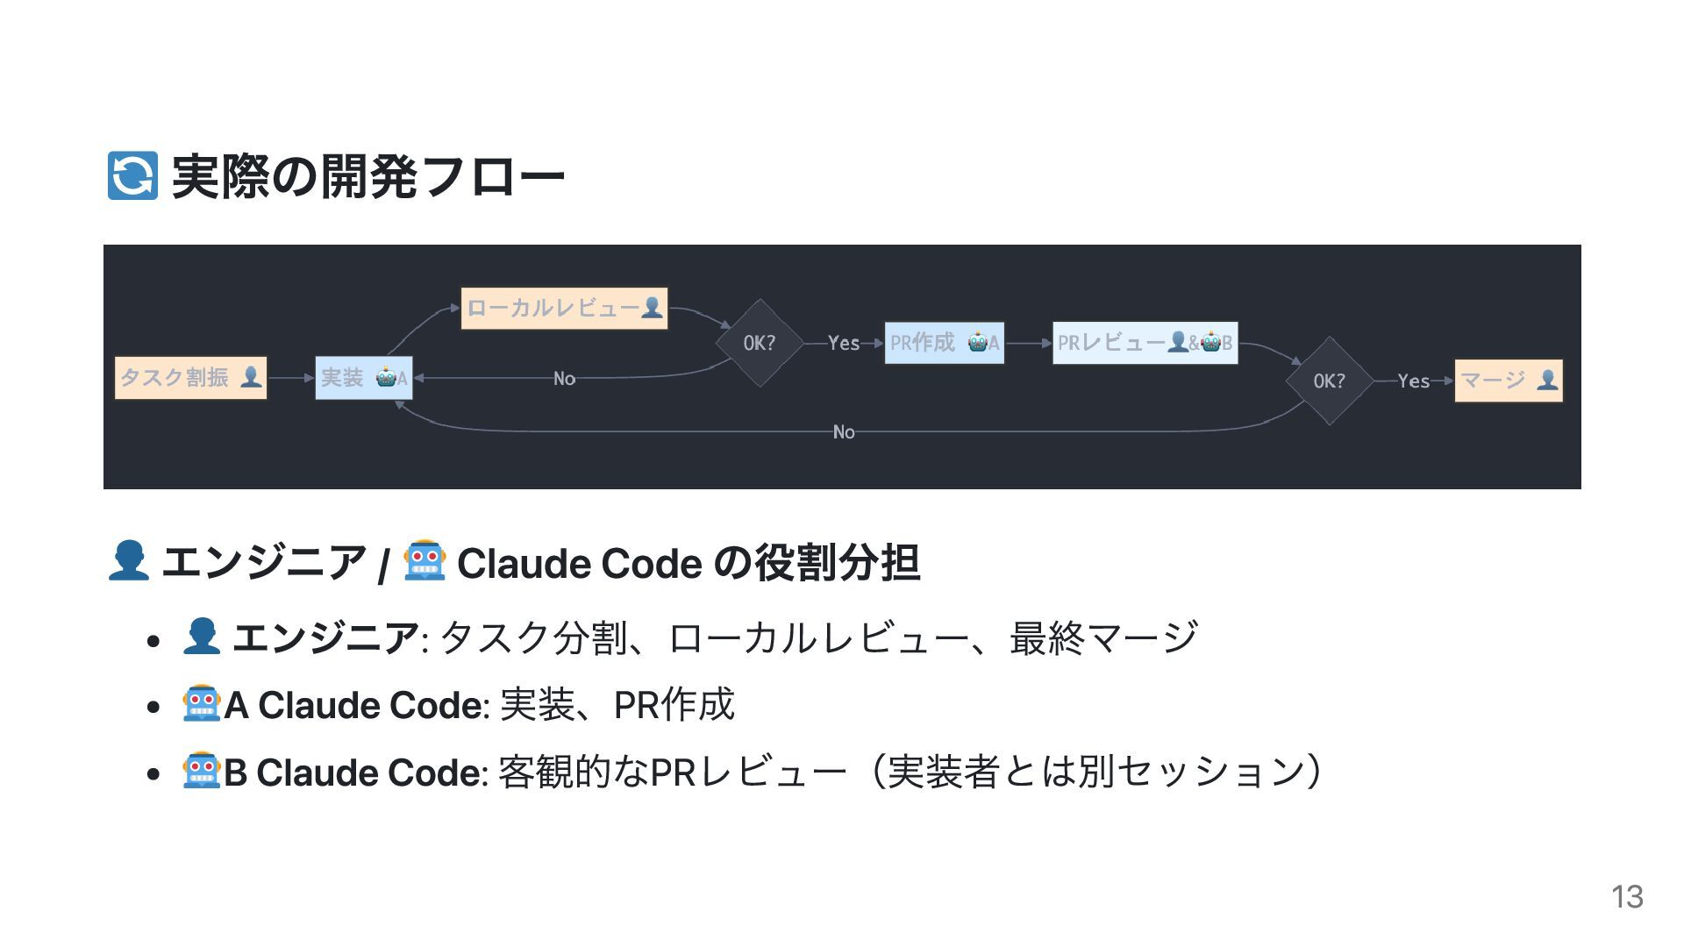The height and width of the screenshot is (947, 1684).
Task: Select the タスク割振 flowchart node
Action: click(190, 378)
